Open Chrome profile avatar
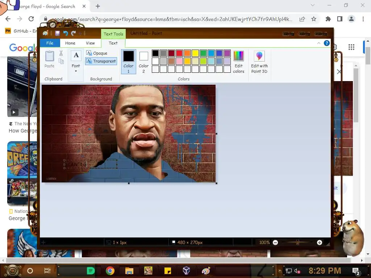 point(351,19)
